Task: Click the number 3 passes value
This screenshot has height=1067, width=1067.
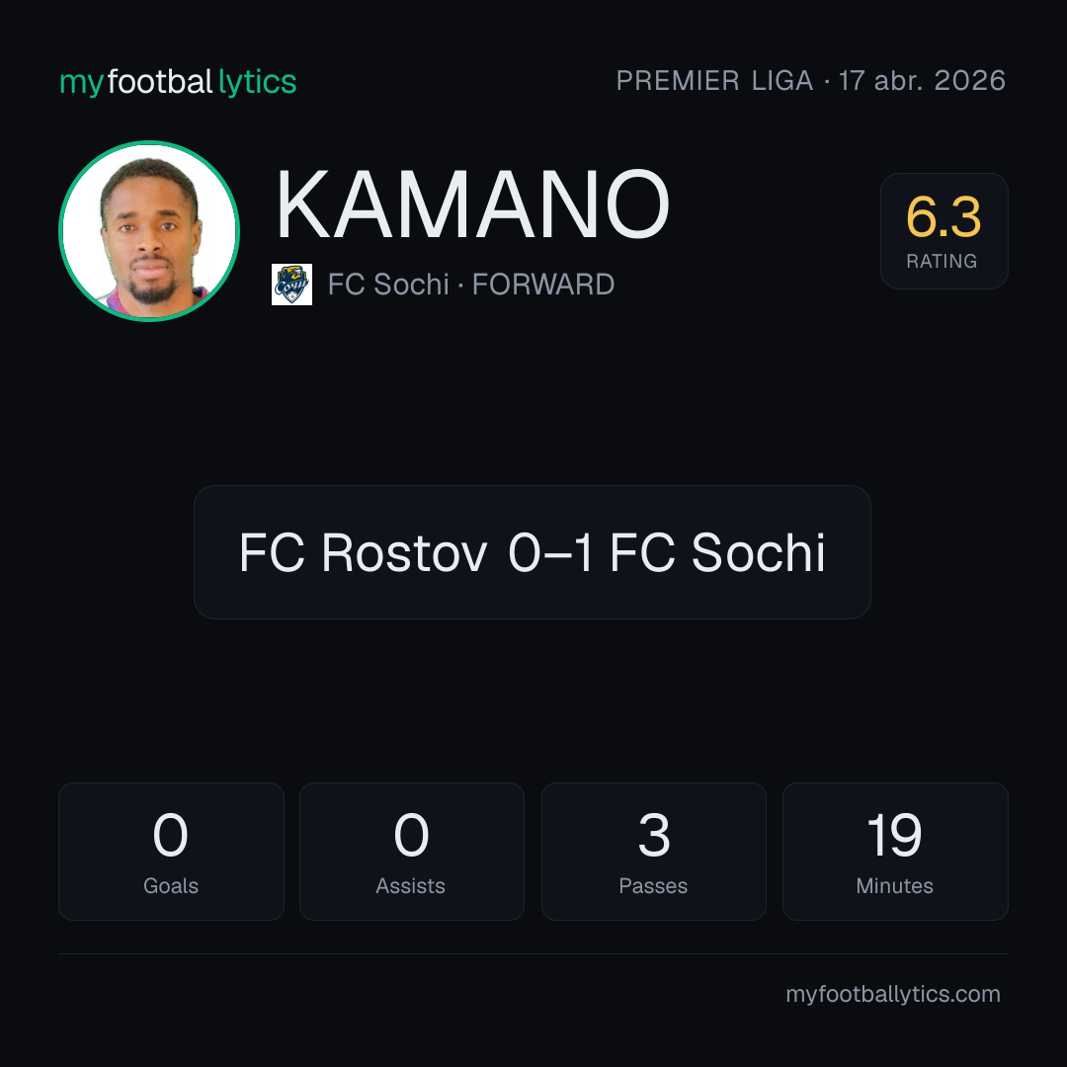Action: [x=653, y=835]
